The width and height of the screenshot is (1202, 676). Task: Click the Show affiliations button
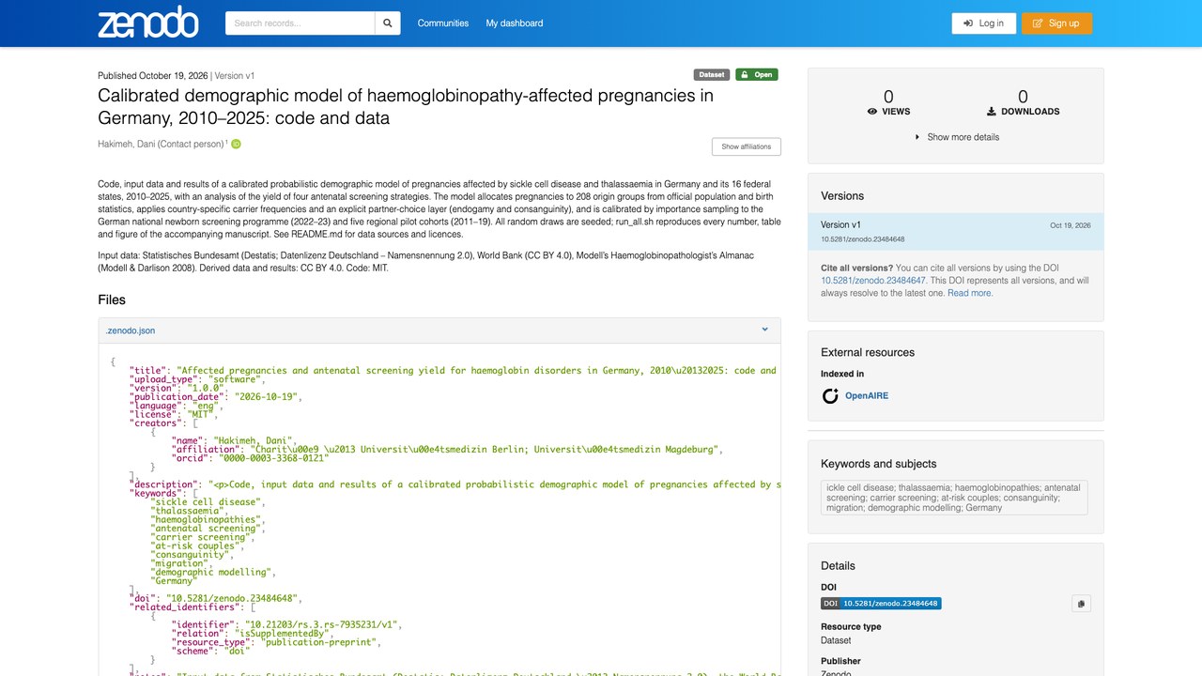(747, 146)
